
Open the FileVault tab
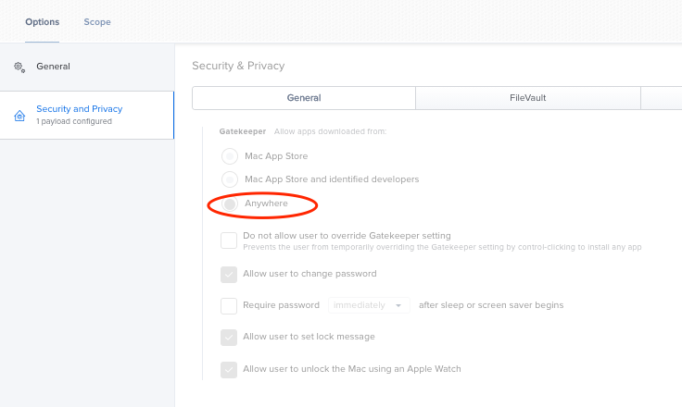528,98
